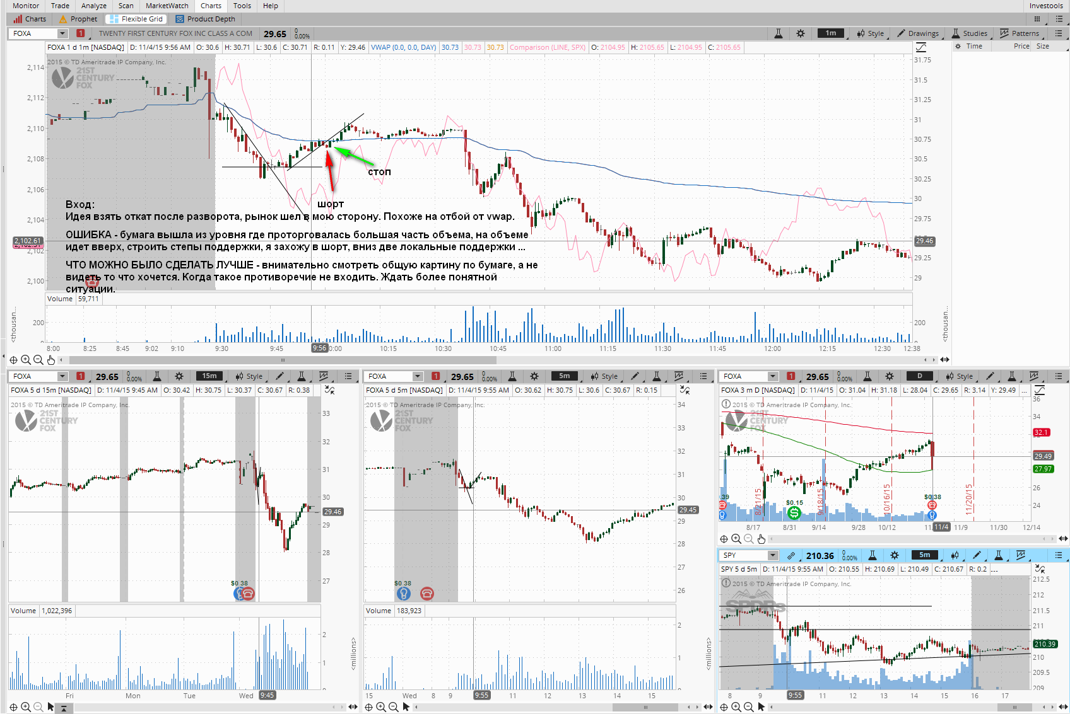Expand the FOXA symbol dropdown in main chart
This screenshot has height=714, width=1070.
coord(62,33)
